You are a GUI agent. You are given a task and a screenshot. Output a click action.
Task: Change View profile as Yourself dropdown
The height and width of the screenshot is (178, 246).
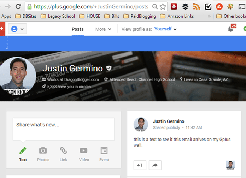tap(165, 29)
